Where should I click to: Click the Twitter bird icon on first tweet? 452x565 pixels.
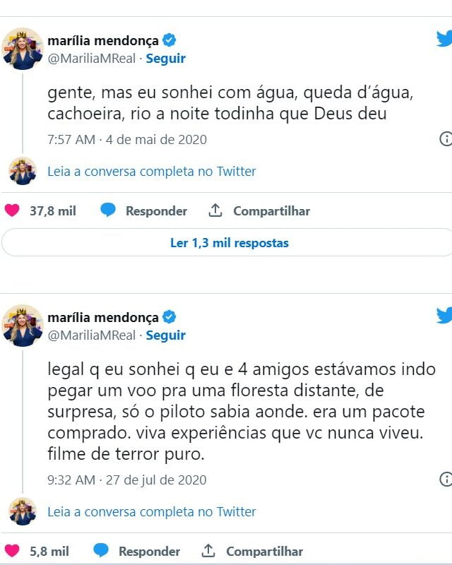pyautogui.click(x=444, y=39)
